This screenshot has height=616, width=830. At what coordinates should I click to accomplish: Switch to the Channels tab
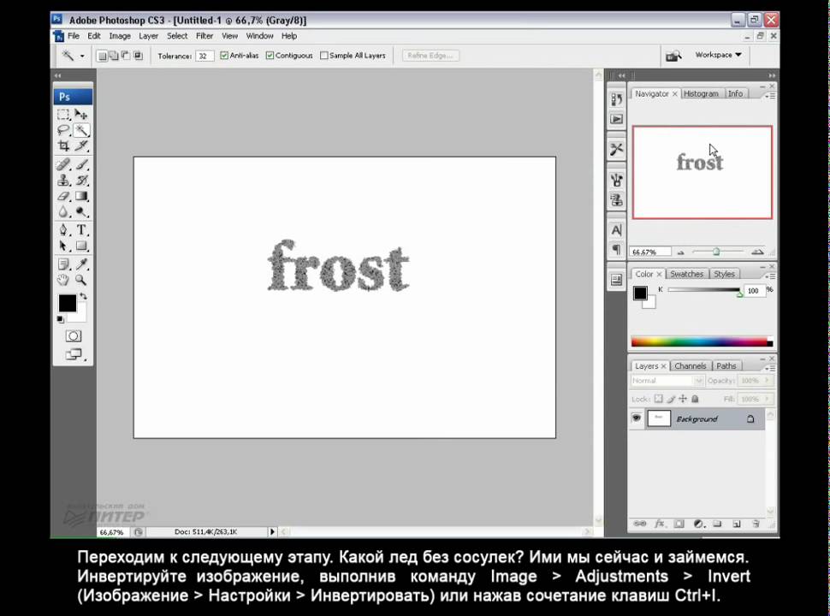[691, 366]
